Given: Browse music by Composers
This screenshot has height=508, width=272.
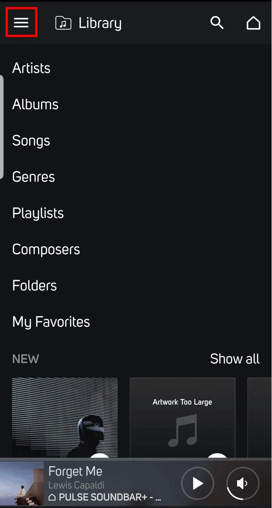Looking at the screenshot, I should (x=46, y=249).
